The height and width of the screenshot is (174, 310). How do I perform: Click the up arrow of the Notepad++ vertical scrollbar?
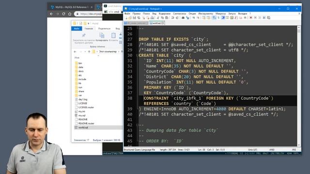point(299,28)
